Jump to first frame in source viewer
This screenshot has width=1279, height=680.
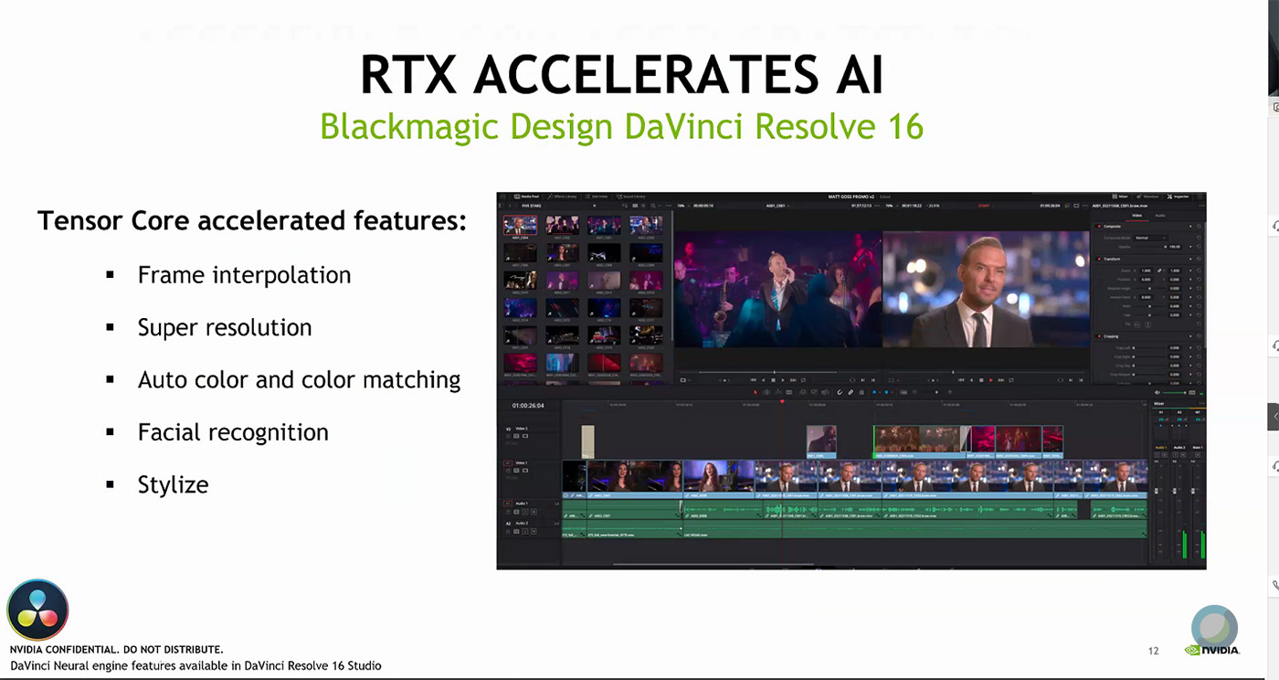pyautogui.click(x=753, y=380)
